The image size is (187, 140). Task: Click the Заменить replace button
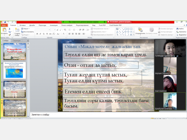point(181,32)
